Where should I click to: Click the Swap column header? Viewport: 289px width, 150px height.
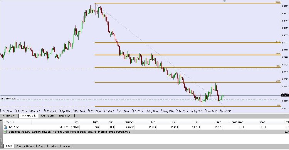click(x=262, y=122)
